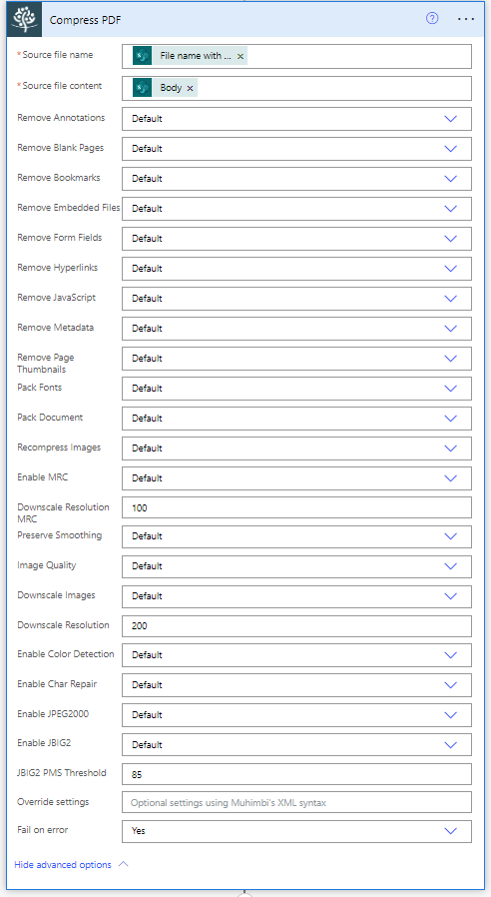
Task: Open the three-dots more options menu
Action: [x=466, y=19]
